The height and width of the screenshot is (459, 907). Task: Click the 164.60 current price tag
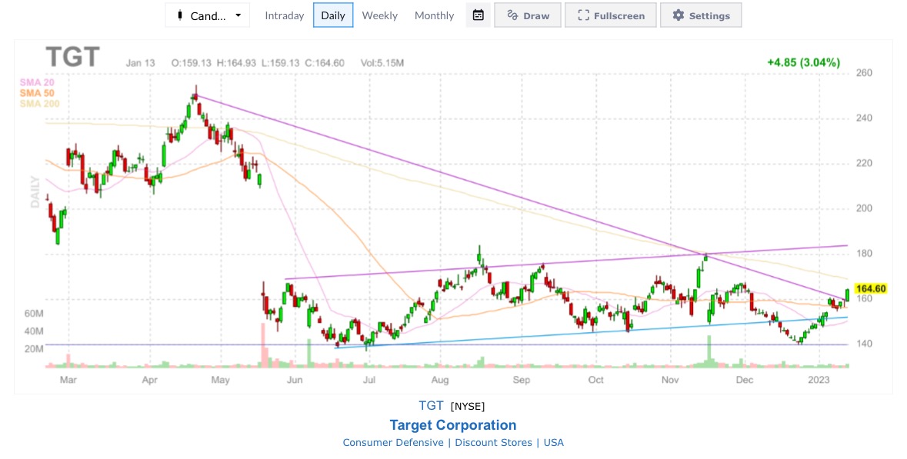coord(871,288)
